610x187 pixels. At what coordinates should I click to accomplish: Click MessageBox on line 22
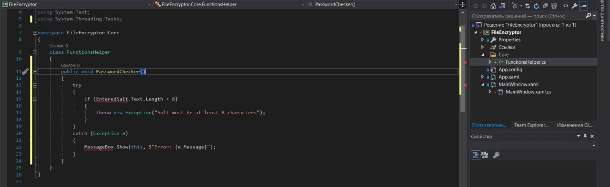99,147
